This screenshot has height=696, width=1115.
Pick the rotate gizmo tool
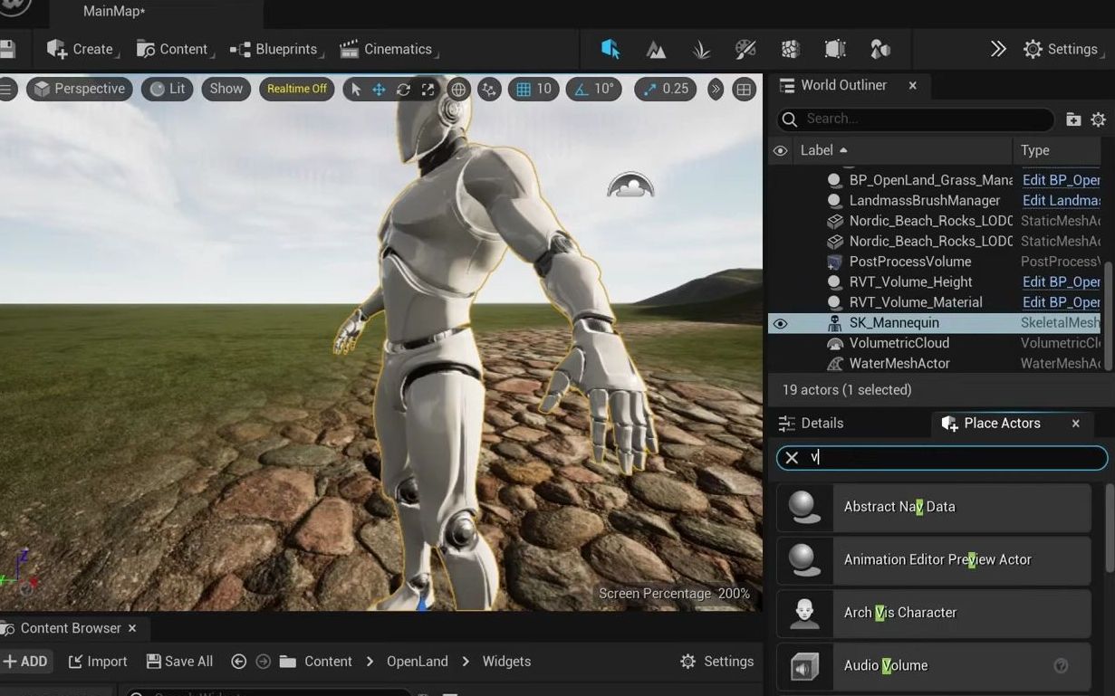pyautogui.click(x=403, y=90)
